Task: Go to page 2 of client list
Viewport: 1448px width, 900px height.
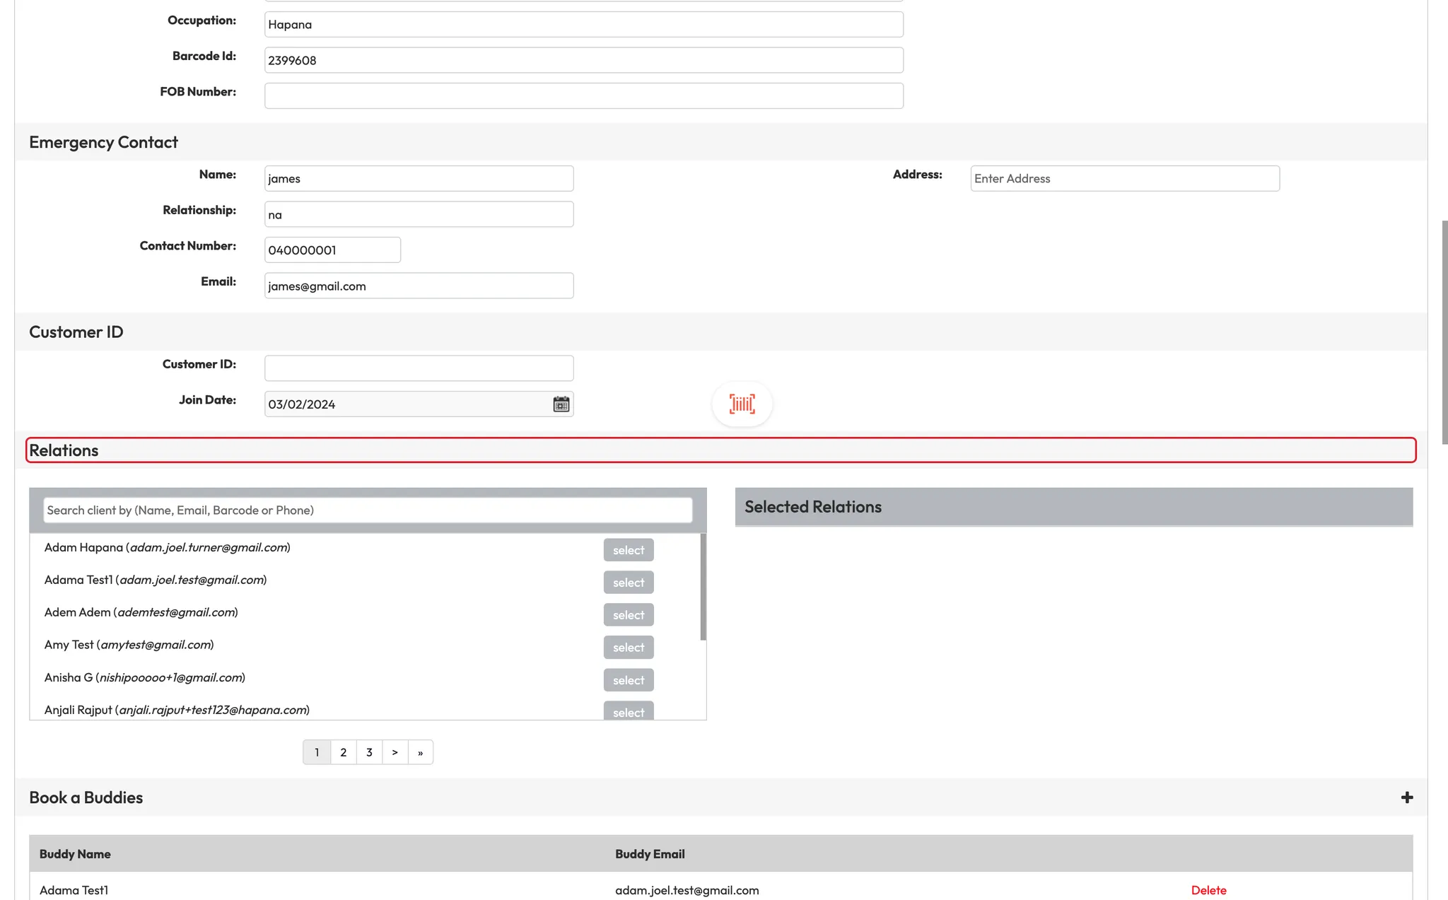Action: point(344,752)
